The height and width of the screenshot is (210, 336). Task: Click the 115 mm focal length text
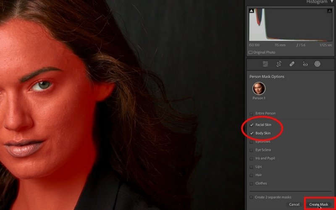(280, 45)
